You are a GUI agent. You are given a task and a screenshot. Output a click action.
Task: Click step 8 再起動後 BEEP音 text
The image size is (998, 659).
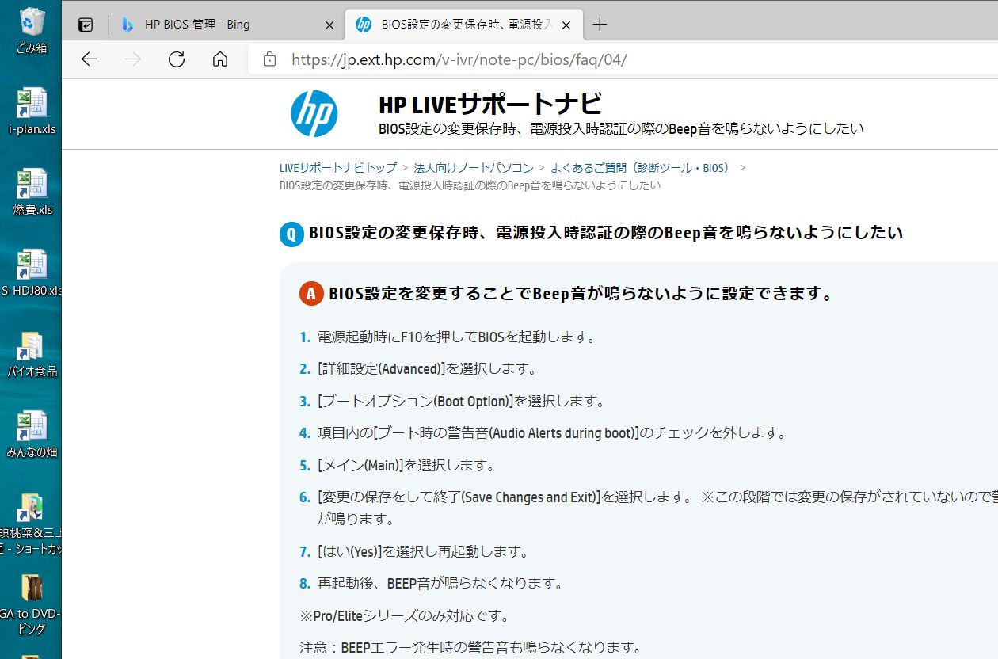point(440,584)
